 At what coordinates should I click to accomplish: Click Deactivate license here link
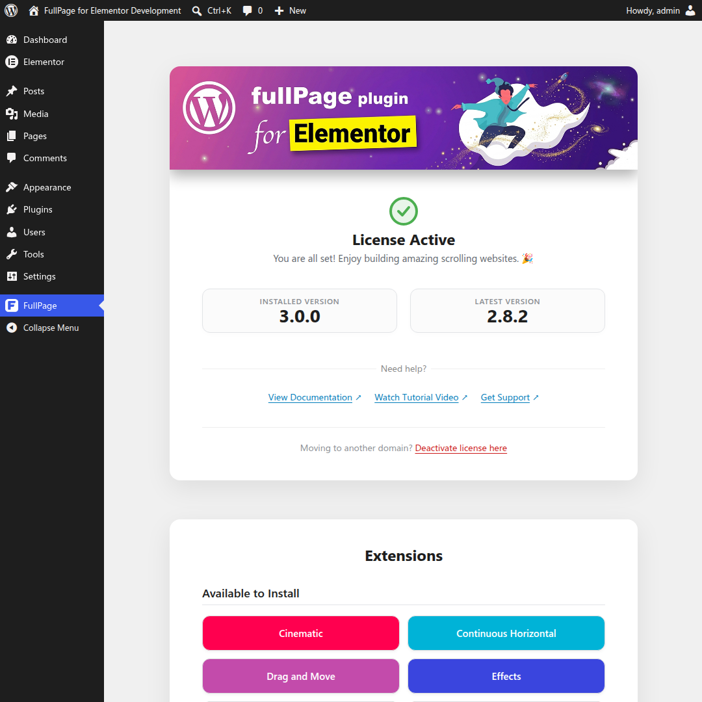(x=461, y=448)
